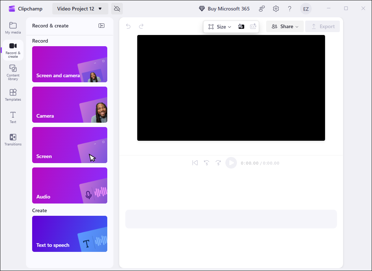
Task: Start a Screen and camera recording
Action: (69, 64)
